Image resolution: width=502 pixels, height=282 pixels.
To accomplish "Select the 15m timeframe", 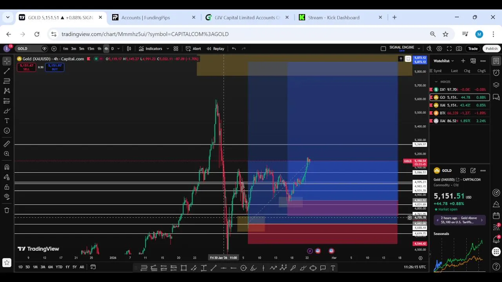I will tap(91, 49).
